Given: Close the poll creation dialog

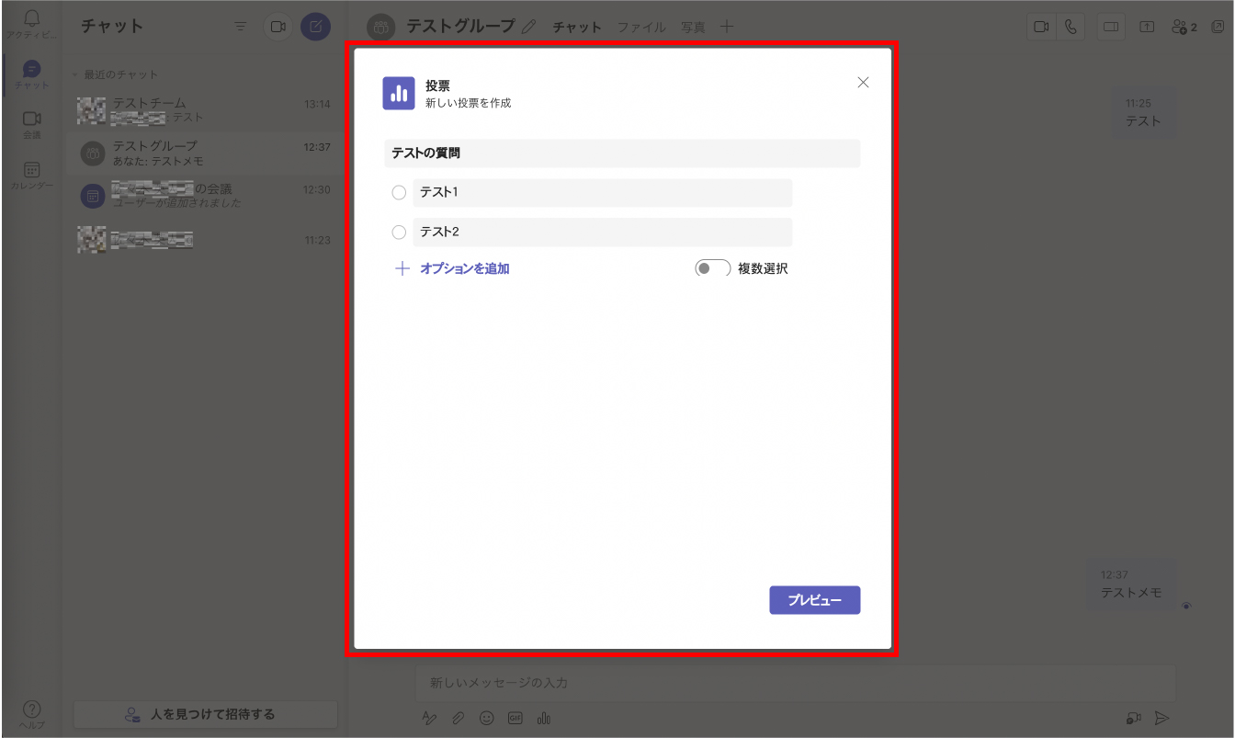Looking at the screenshot, I should (863, 83).
